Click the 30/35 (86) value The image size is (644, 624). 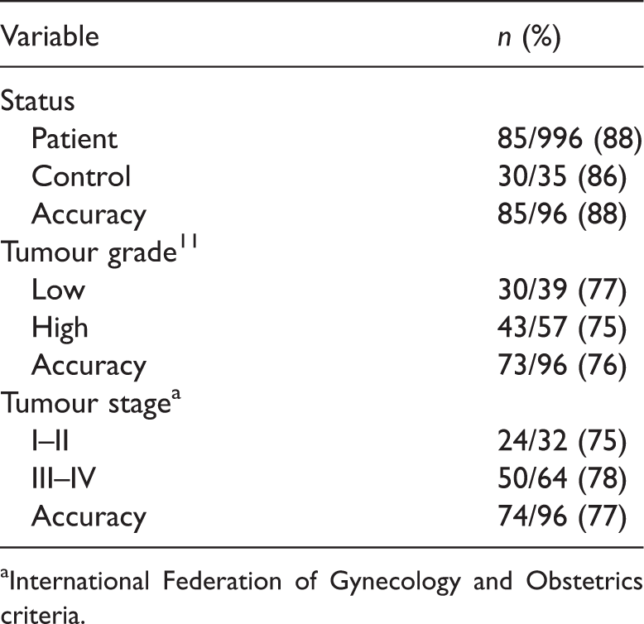click(562, 176)
